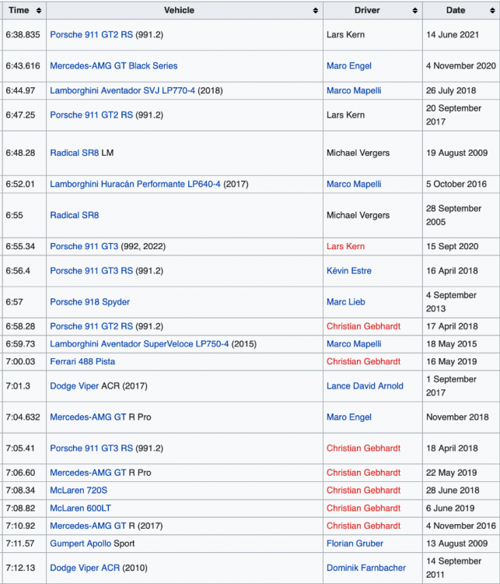Open Gumpert Apollo vehicle link
The image size is (500, 584).
click(x=80, y=544)
